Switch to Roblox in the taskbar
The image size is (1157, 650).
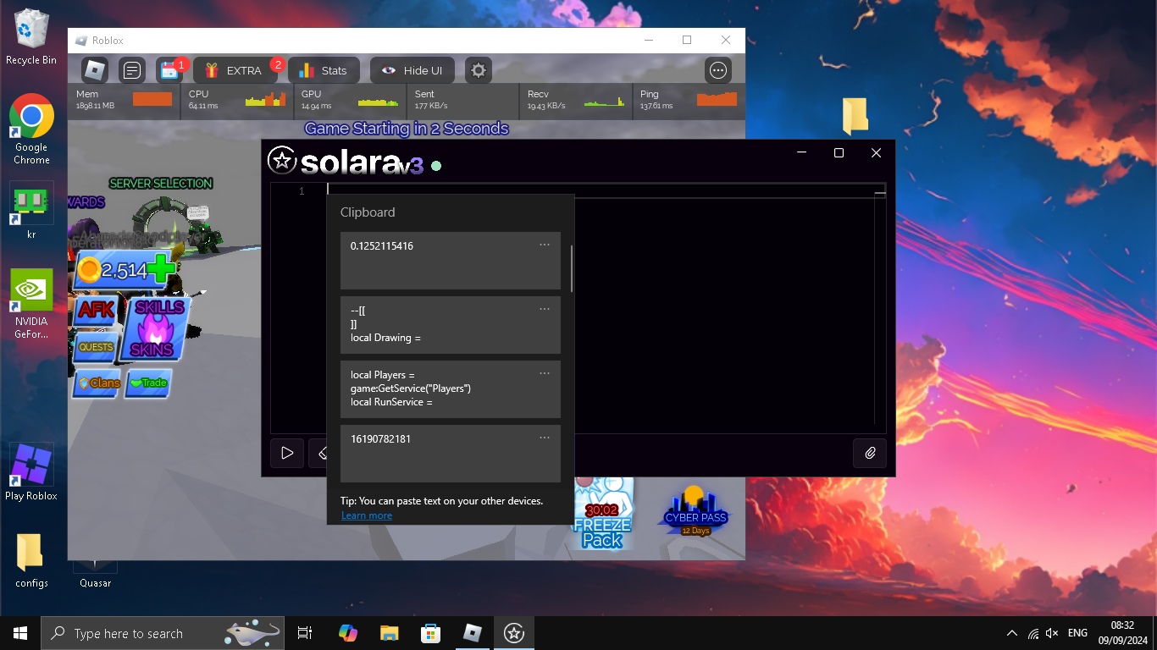point(472,633)
